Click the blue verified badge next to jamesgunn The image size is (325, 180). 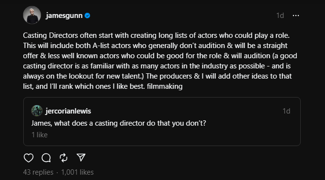coord(87,16)
